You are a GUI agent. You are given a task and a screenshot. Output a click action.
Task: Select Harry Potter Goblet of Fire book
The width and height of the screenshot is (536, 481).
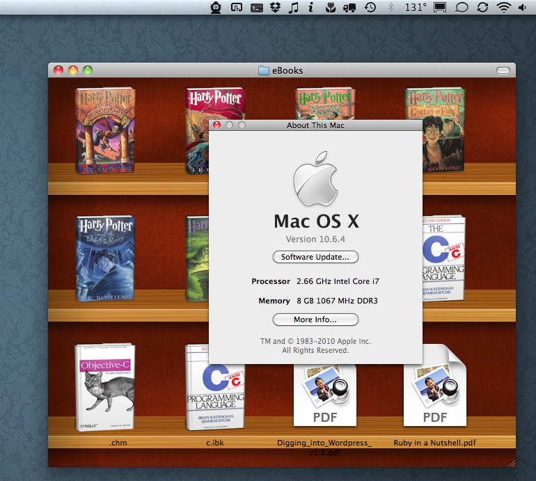[x=443, y=130]
